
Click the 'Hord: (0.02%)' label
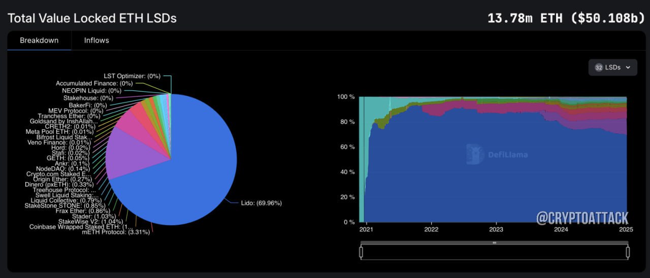[71, 147]
